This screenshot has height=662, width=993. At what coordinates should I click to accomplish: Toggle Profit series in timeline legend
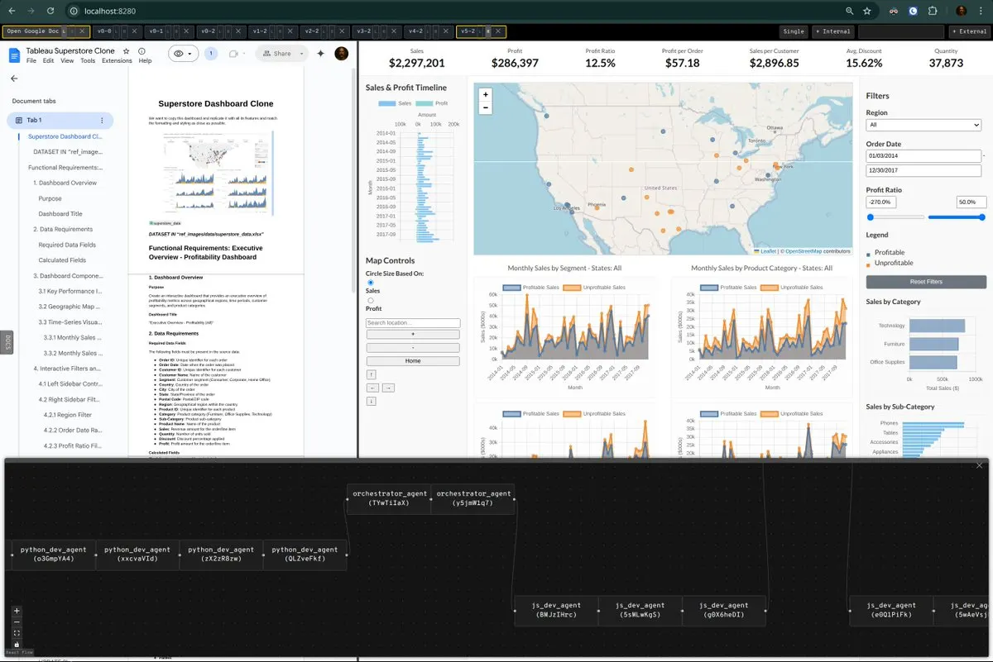[432, 103]
